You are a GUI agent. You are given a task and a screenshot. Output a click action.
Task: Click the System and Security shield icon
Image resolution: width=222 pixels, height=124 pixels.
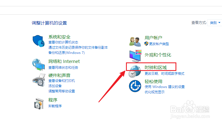click(x=39, y=41)
